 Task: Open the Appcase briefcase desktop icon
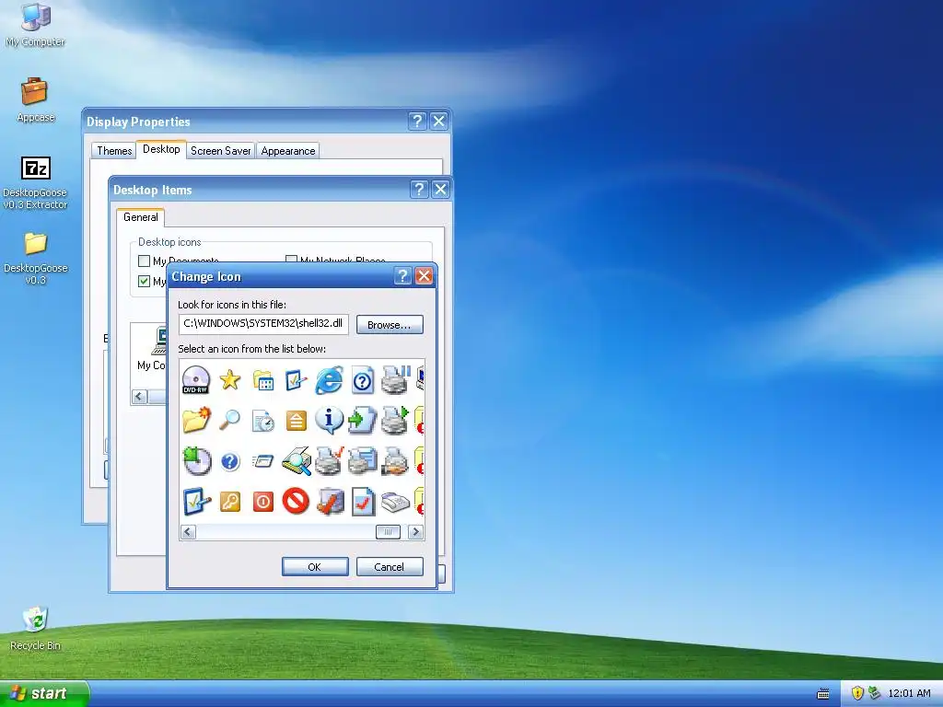click(36, 99)
